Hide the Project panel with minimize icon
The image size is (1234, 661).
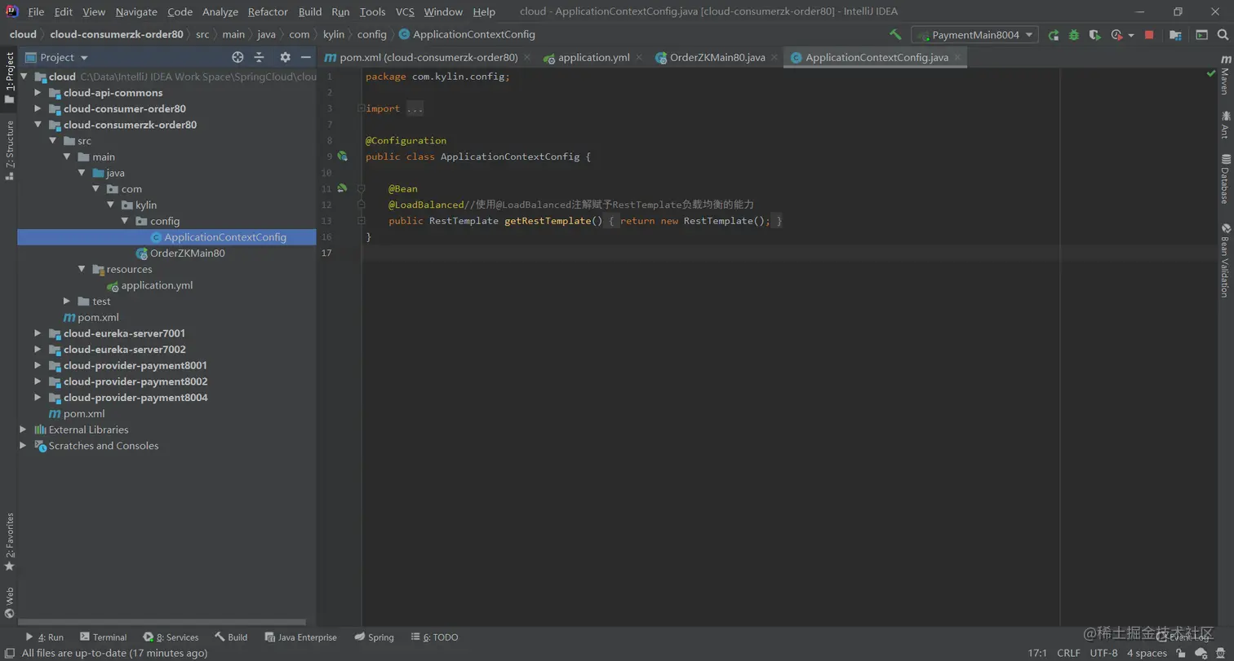306,57
